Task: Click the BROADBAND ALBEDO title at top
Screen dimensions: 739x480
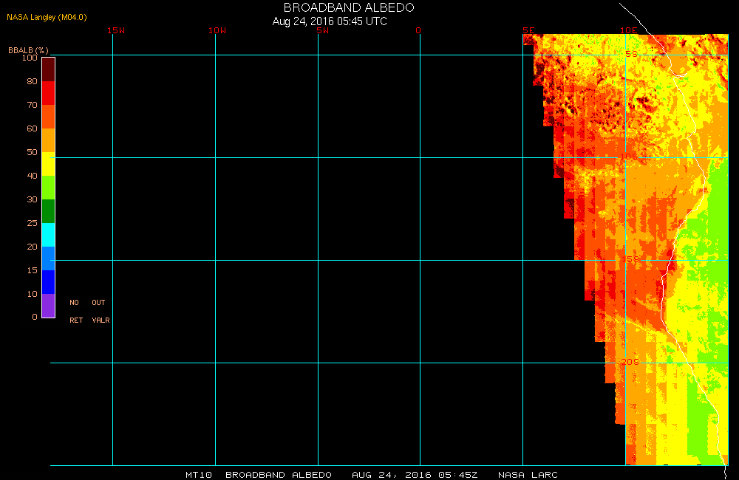Action: [x=349, y=7]
